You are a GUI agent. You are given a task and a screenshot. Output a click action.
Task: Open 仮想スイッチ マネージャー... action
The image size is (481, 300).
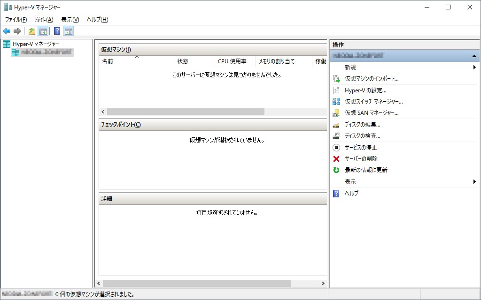coord(373,102)
